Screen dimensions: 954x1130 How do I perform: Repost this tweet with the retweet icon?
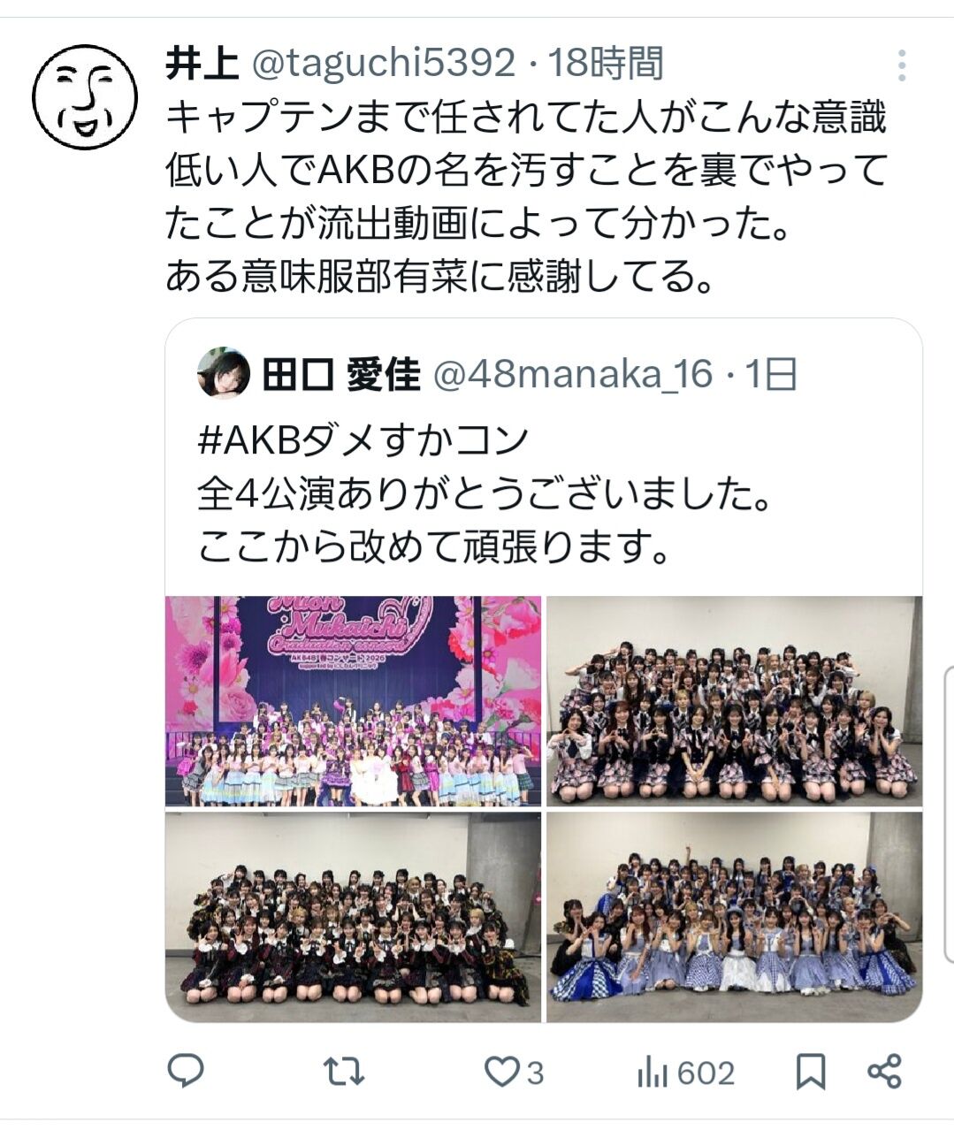[343, 1073]
